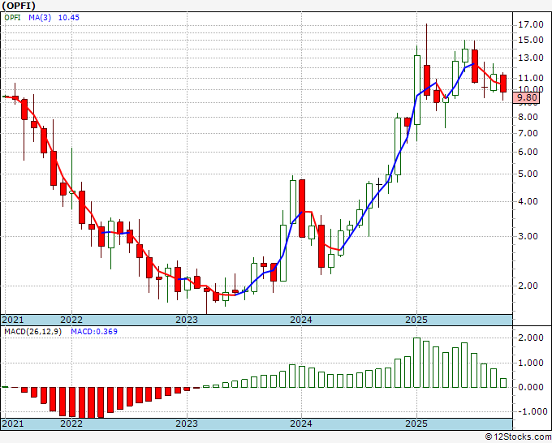Image resolution: width=552 pixels, height=443 pixels.
Task: Click the 11.00 price axis label
Action: tap(531, 78)
